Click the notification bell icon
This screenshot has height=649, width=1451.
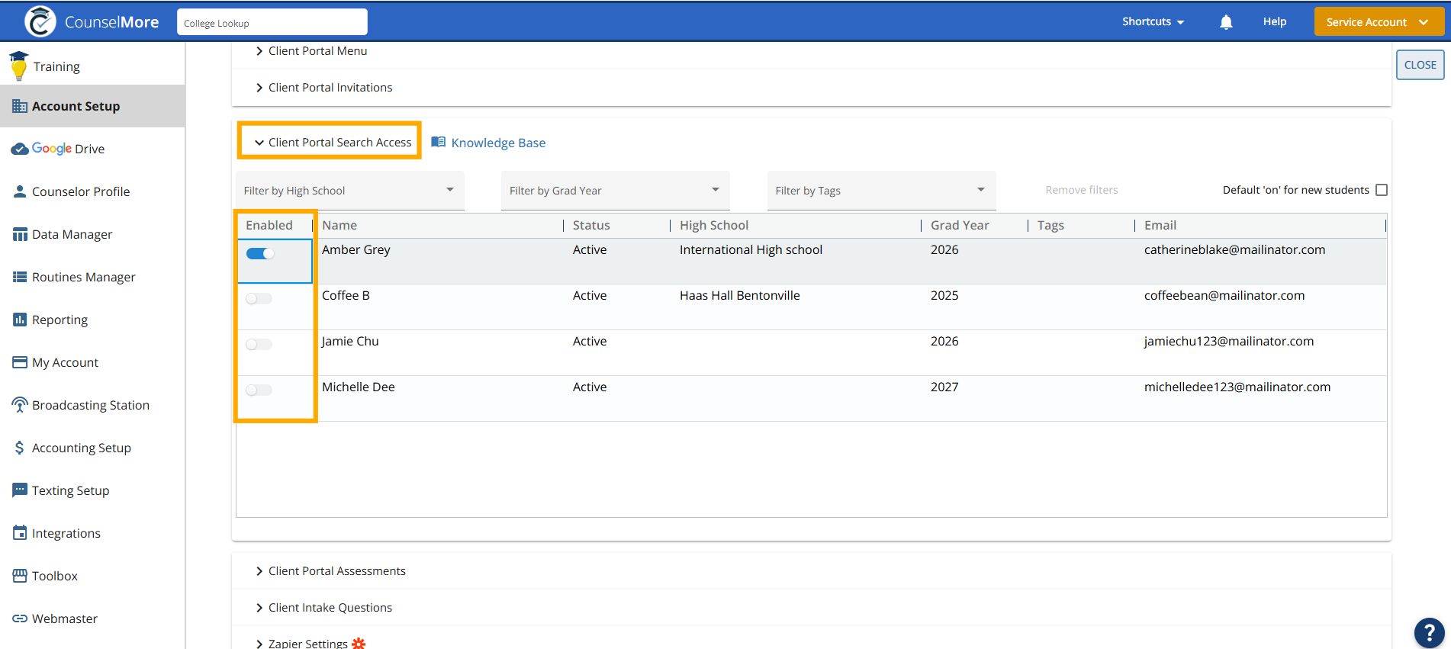click(x=1226, y=22)
